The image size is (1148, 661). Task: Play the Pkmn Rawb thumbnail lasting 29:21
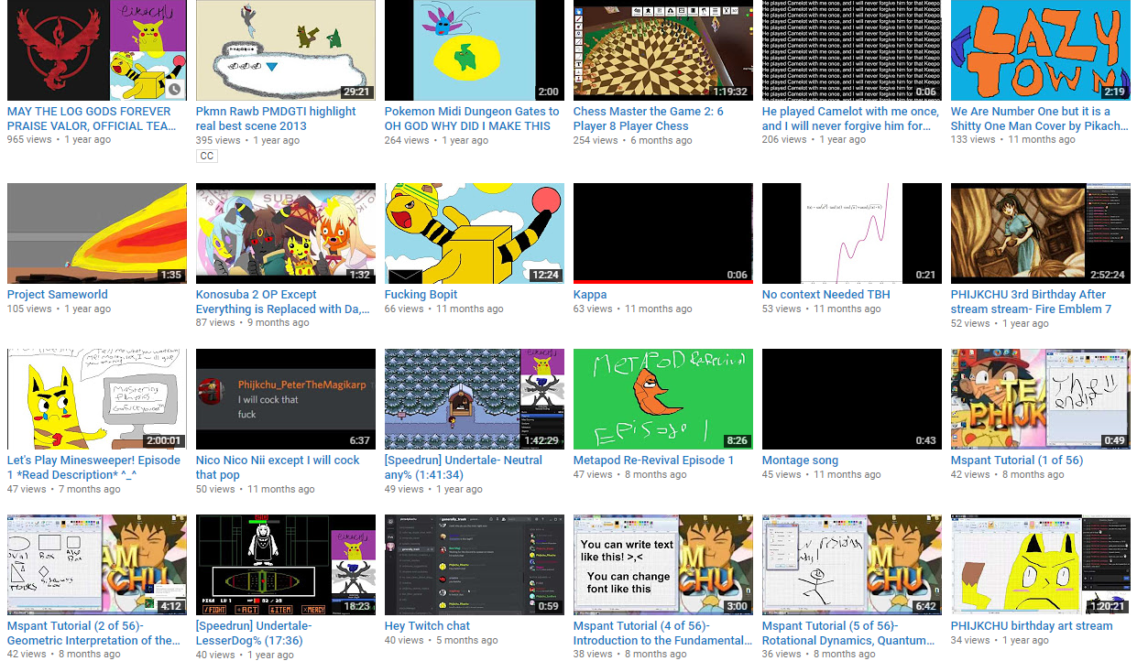click(286, 50)
